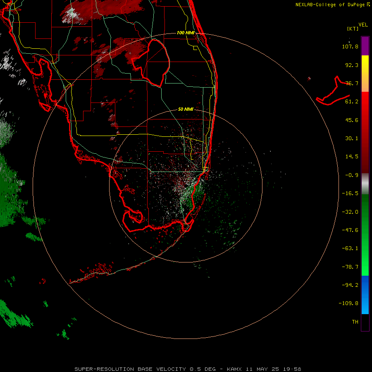Click the 50 NMI range ring label
The image size is (372, 372).
pyautogui.click(x=186, y=109)
